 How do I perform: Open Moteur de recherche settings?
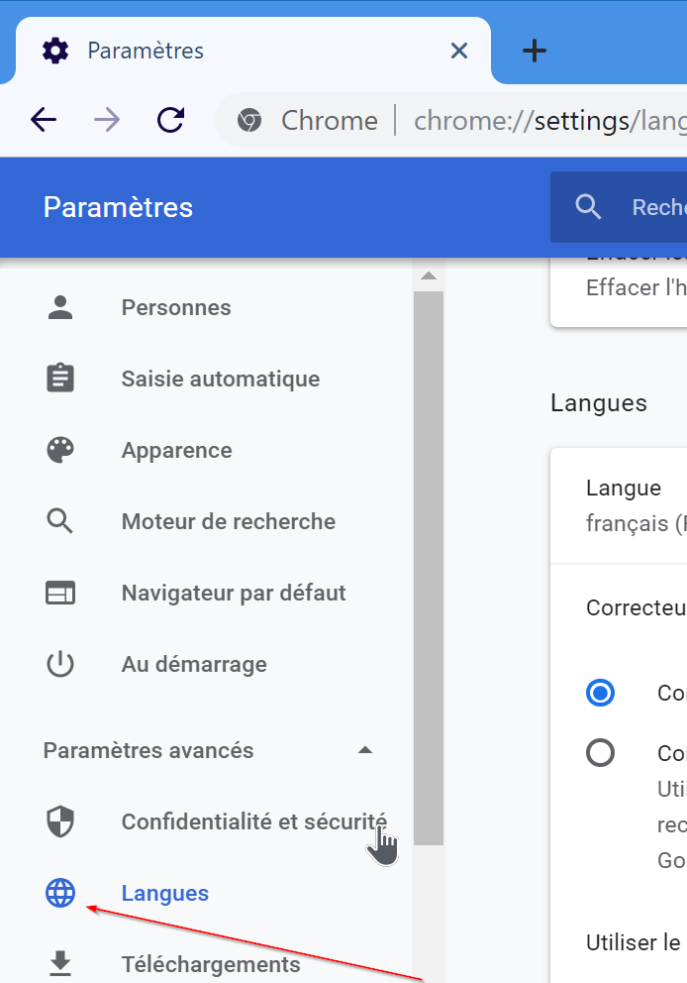[229, 521]
